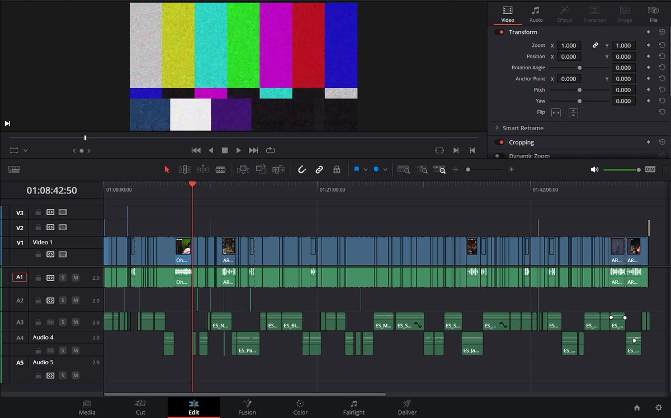Screen dimensions: 671x418
Task: Toggle the Position Lock padlock icon
Action: click(x=337, y=169)
